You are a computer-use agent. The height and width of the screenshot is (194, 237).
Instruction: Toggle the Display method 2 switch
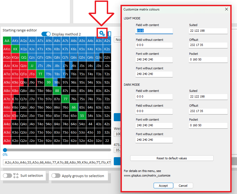click(46, 34)
